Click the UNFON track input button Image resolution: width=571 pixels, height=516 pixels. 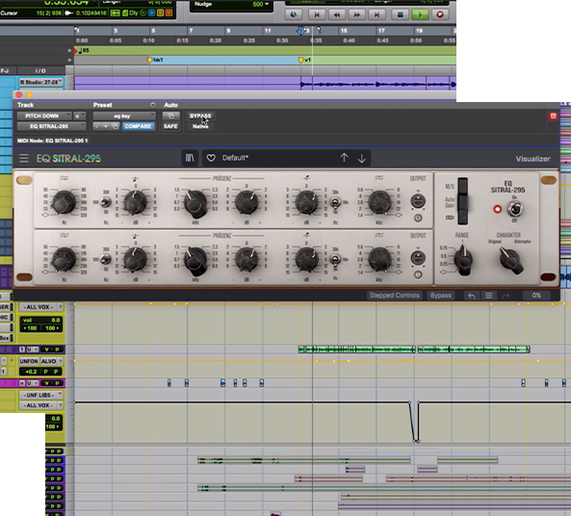[x=29, y=361]
